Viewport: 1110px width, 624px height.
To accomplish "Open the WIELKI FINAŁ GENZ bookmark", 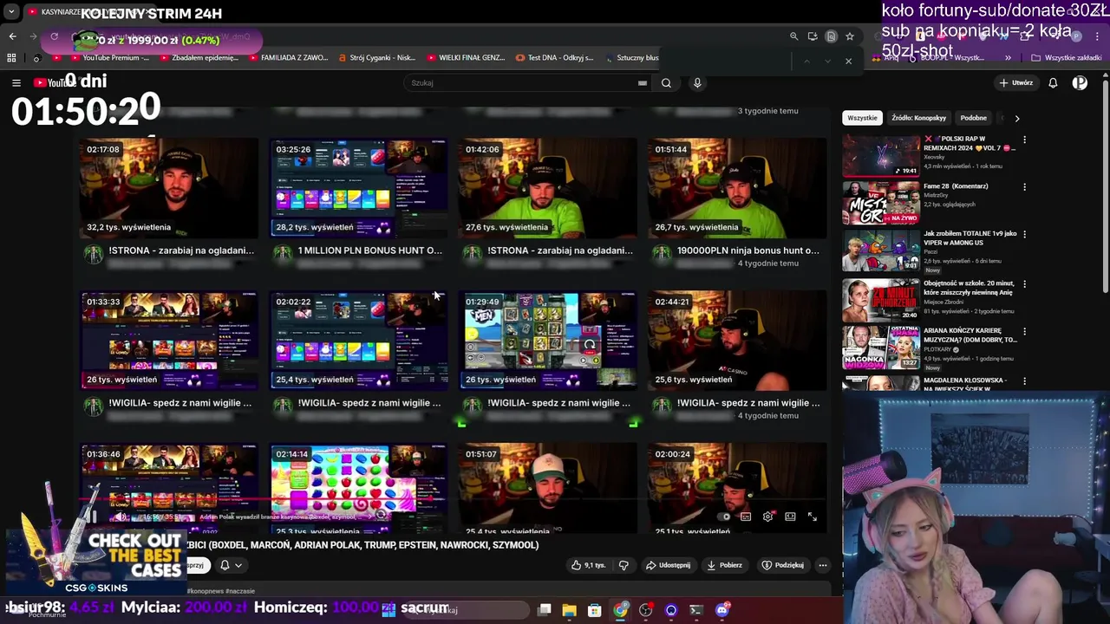I will pos(466,58).
